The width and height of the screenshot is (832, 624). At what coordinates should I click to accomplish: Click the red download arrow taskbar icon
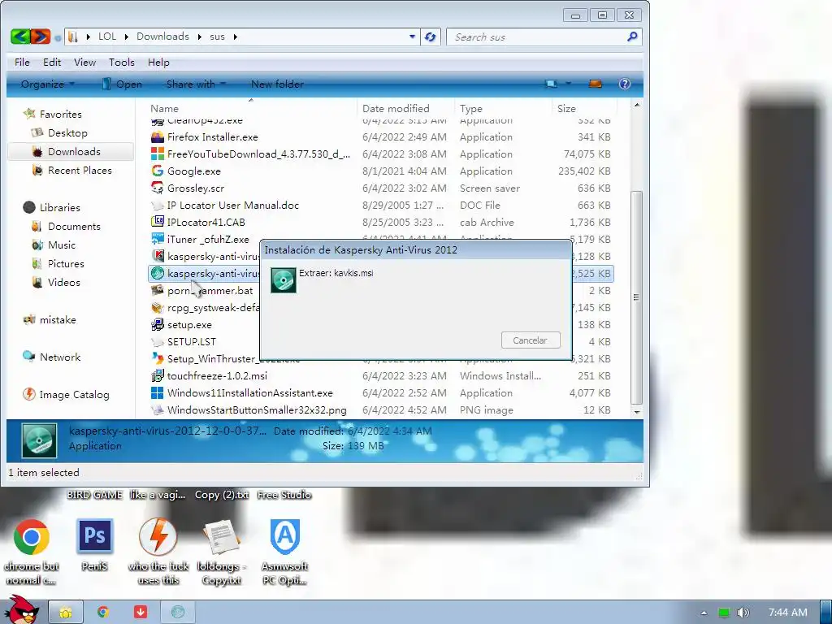[140, 613]
